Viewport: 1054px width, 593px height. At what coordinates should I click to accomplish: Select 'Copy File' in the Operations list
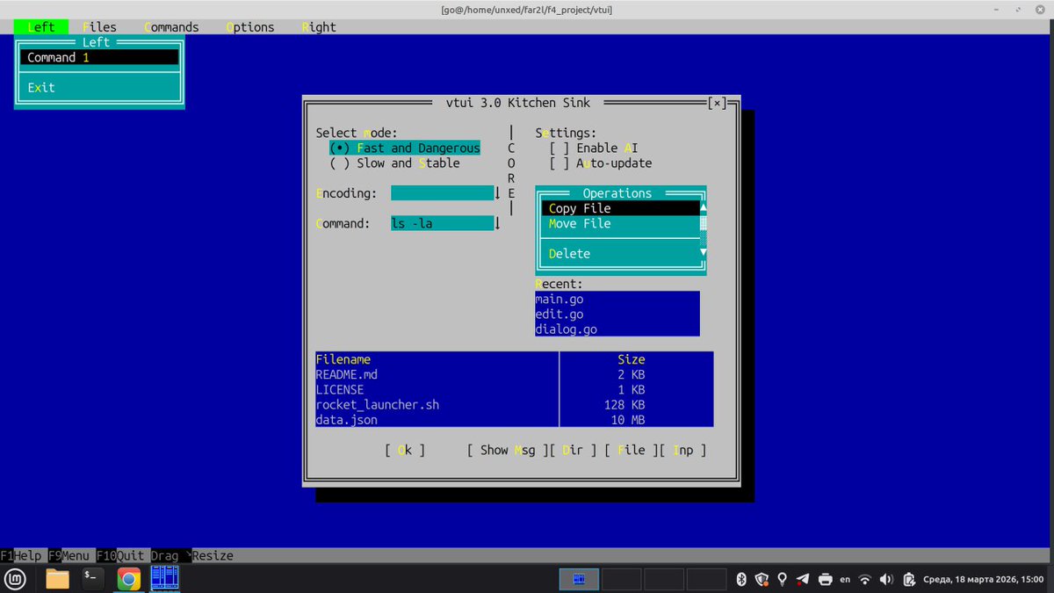point(620,208)
